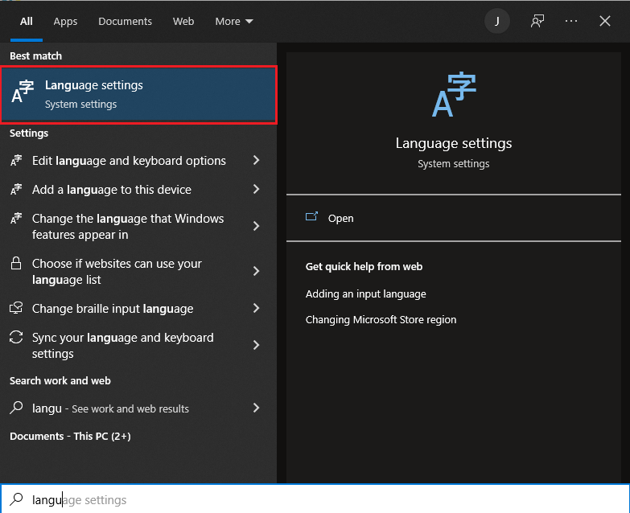Click the braille input device icon
This screenshot has height=513, width=630.
(x=16, y=308)
